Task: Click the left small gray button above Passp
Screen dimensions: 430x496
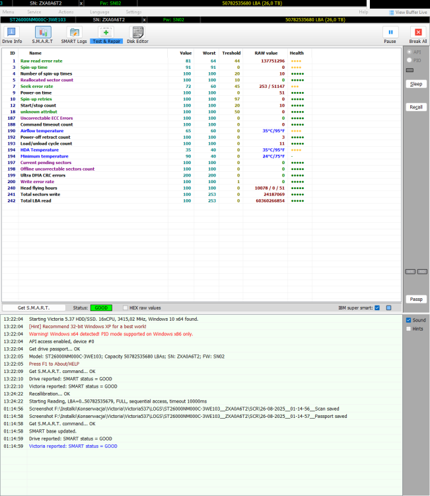Action: point(410,272)
